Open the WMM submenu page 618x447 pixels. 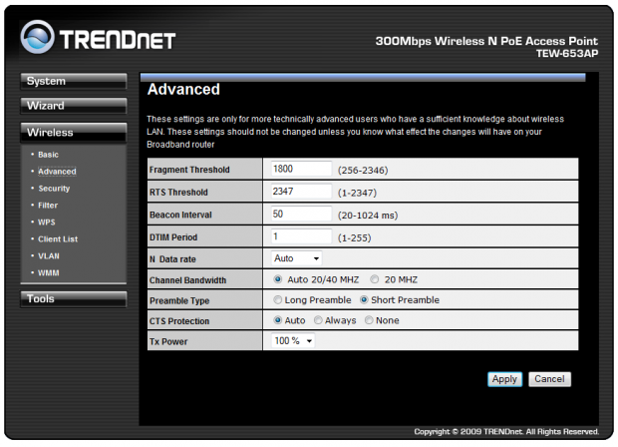pyautogui.click(x=49, y=273)
